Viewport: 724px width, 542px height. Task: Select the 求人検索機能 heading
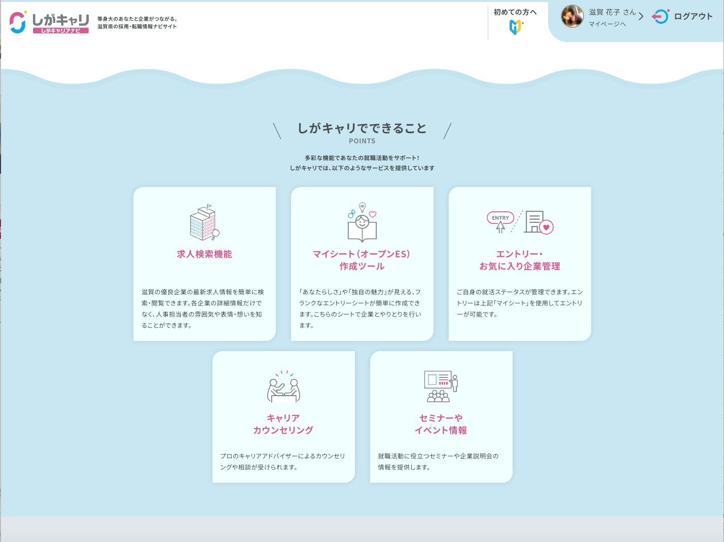[x=204, y=254]
